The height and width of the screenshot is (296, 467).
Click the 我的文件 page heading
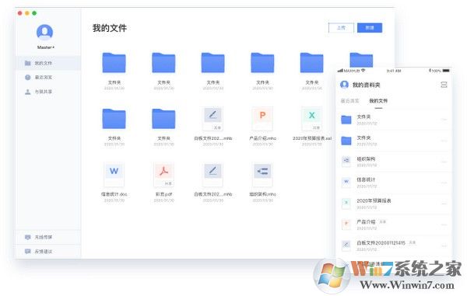pyautogui.click(x=110, y=28)
